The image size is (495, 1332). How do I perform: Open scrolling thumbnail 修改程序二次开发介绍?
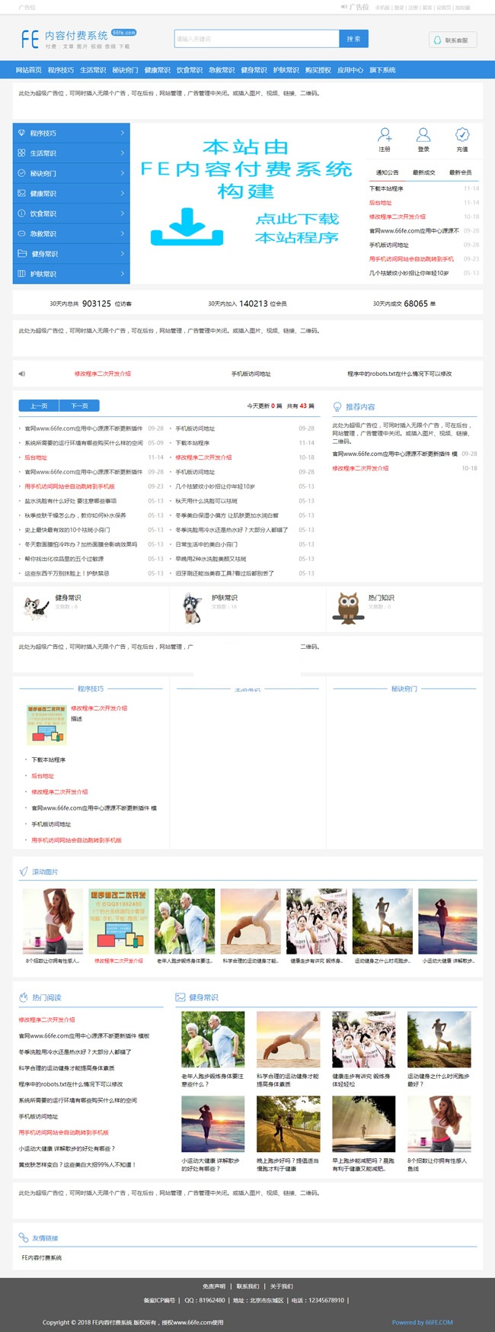click(x=118, y=921)
